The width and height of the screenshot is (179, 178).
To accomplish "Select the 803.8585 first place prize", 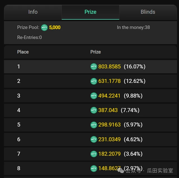I will pos(109,67).
